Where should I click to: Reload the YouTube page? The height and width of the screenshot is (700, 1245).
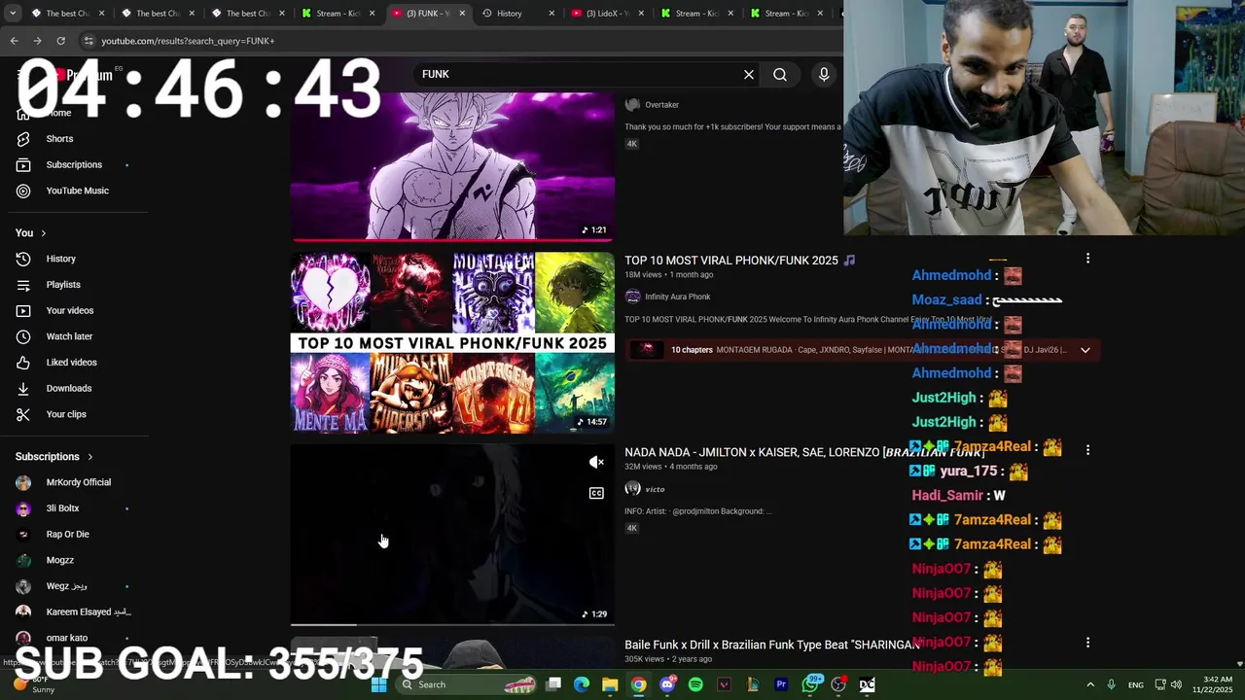click(60, 41)
